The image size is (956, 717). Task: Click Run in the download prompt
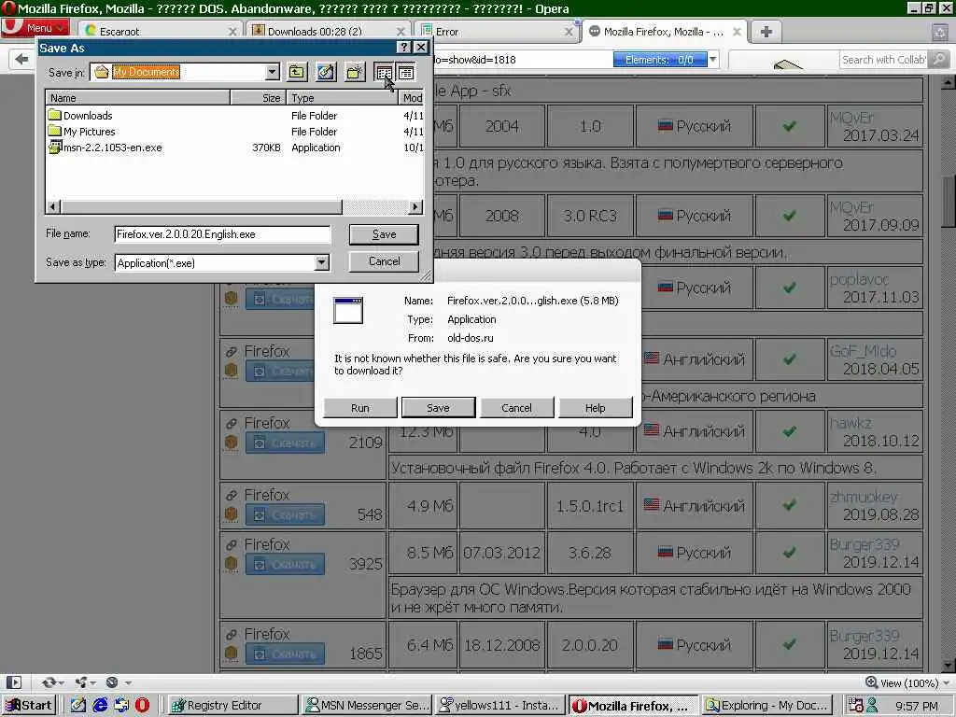click(359, 408)
